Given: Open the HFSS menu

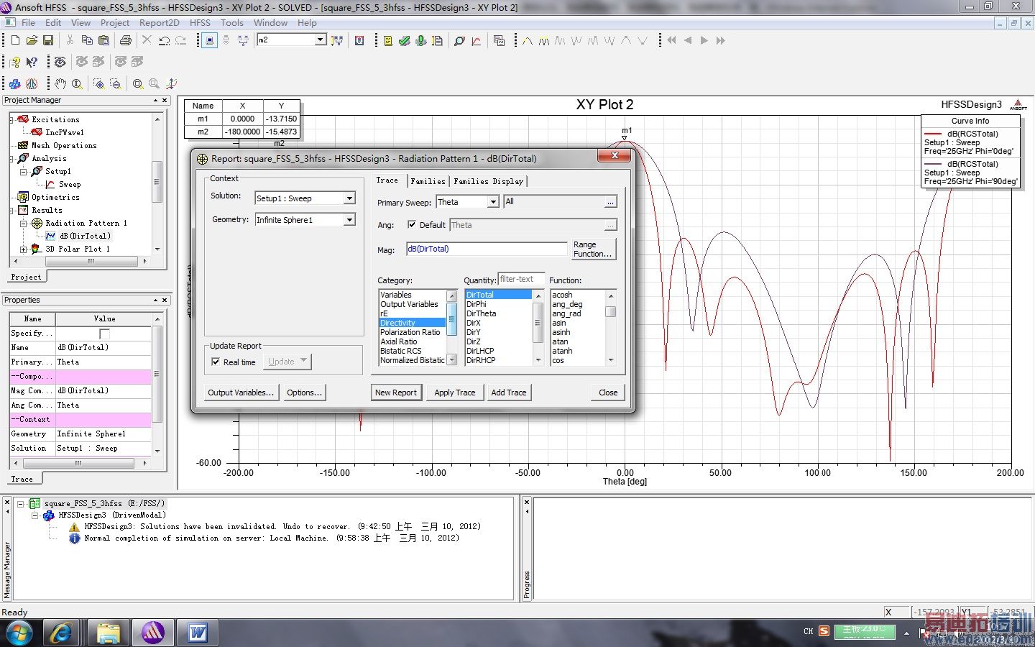Looking at the screenshot, I should click(x=200, y=22).
